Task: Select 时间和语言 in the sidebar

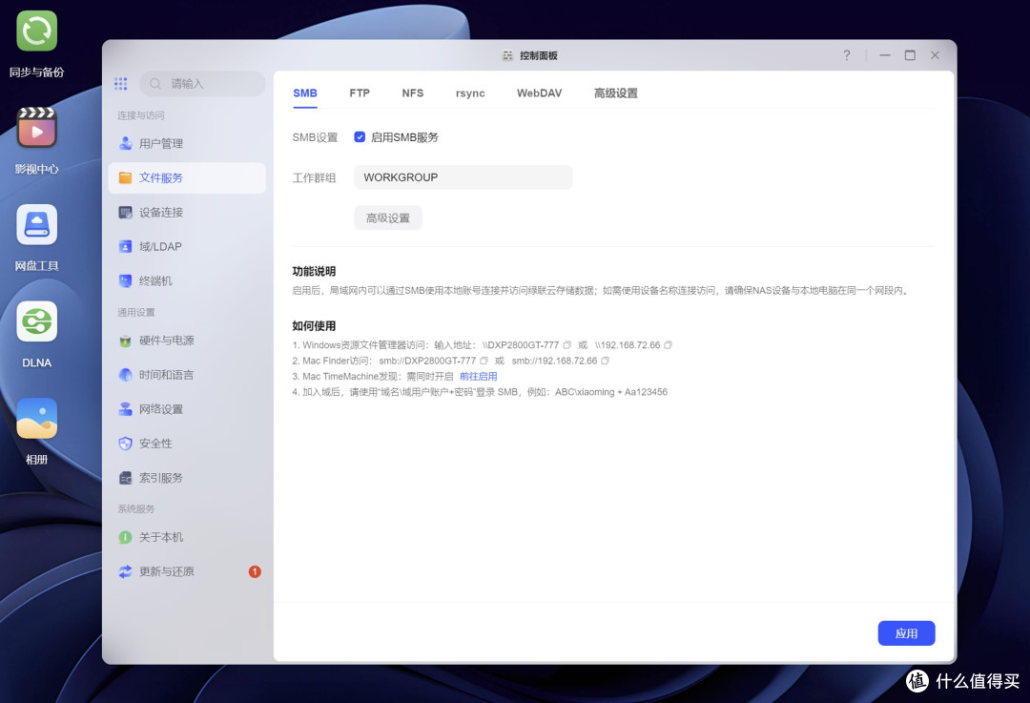Action: pyautogui.click(x=187, y=375)
